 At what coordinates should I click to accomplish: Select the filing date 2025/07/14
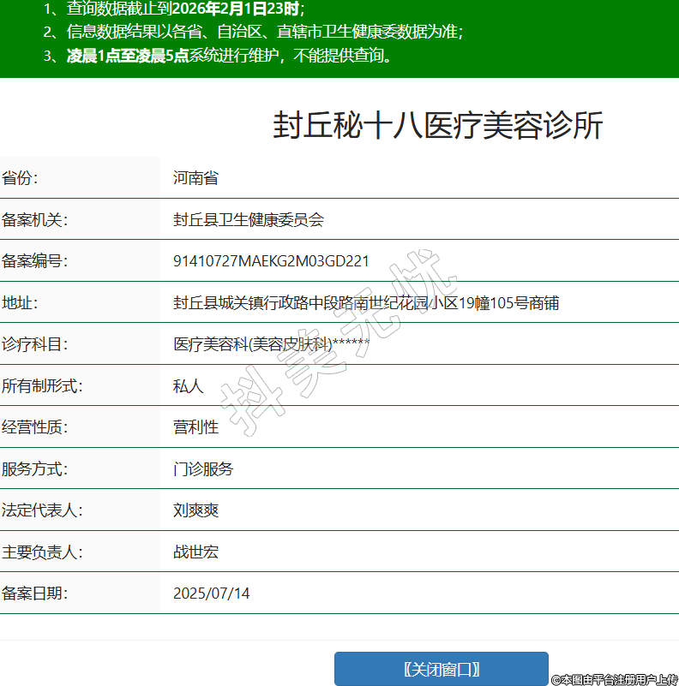[x=211, y=594]
